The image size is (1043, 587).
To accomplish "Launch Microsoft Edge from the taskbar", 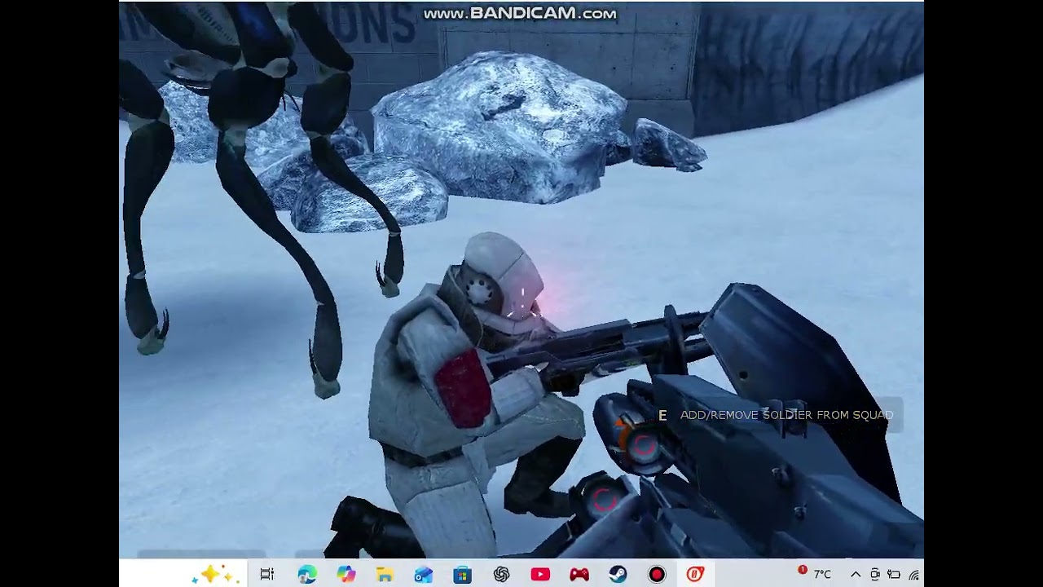I will pos(307,574).
